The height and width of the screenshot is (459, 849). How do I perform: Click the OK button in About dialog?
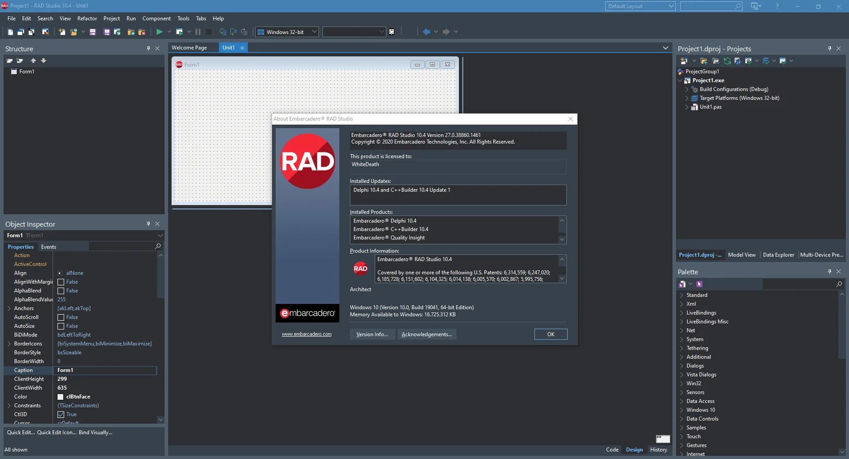[551, 334]
